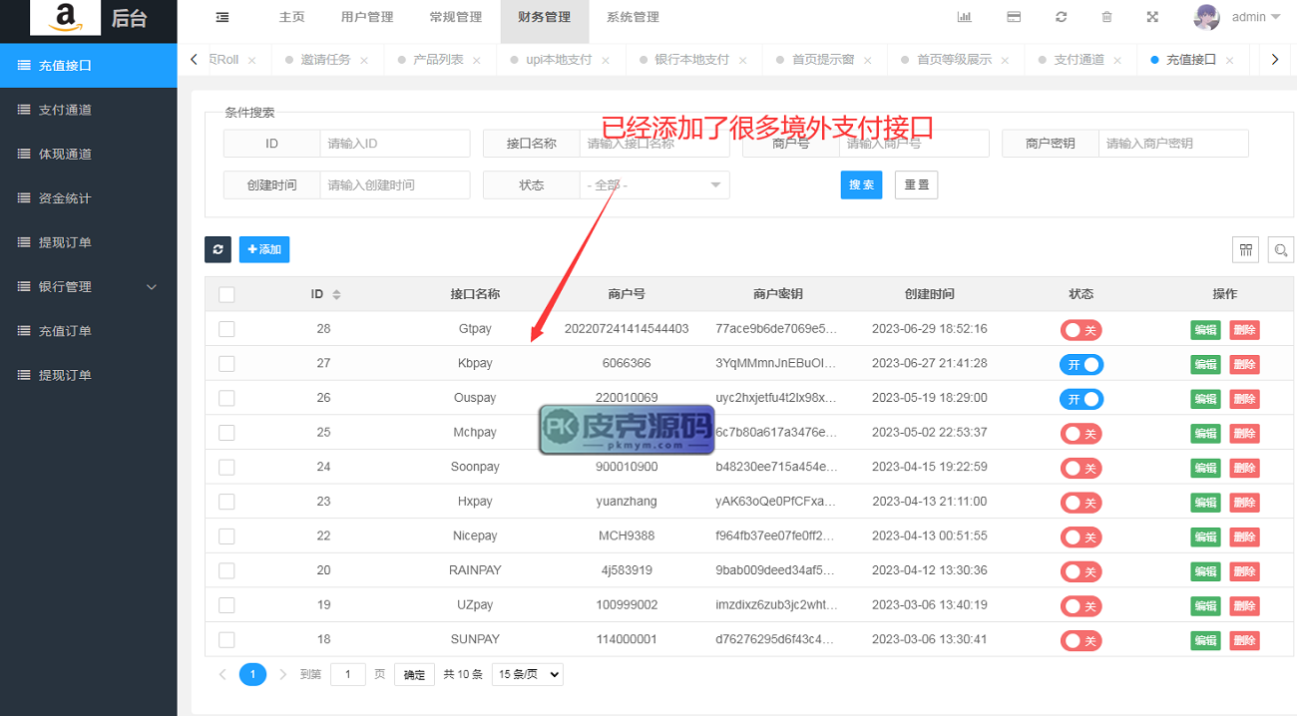Open the bar chart statistics icon

(x=965, y=17)
